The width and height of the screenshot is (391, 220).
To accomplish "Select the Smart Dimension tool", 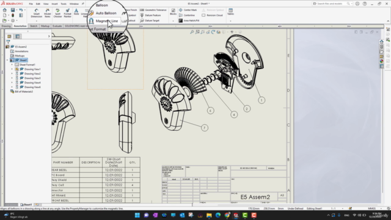I will (x=37, y=13).
